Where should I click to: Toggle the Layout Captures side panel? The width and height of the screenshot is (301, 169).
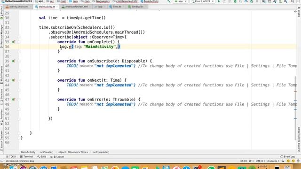tap(1, 141)
